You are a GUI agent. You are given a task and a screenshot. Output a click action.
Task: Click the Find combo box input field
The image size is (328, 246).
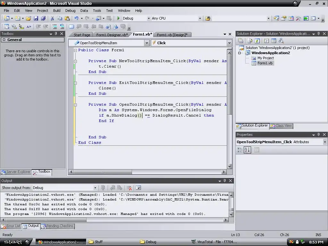point(239,18)
